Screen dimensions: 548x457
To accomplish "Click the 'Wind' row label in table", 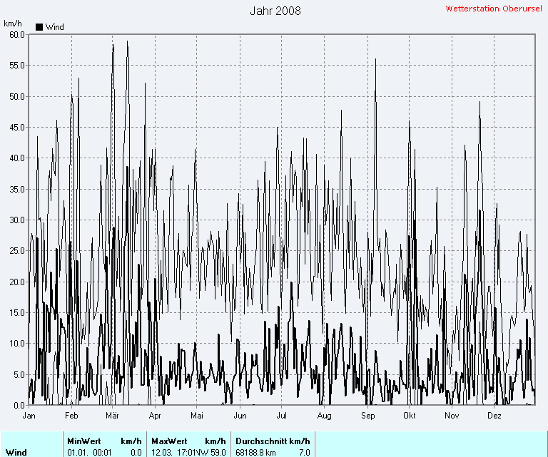I will point(16,453).
